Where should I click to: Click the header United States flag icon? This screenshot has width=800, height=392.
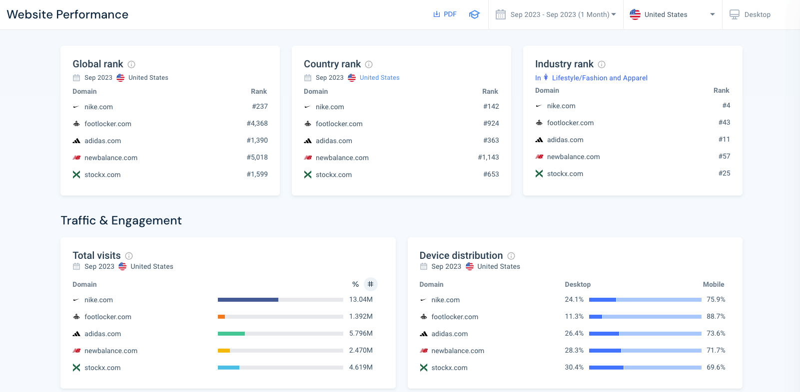click(x=635, y=14)
